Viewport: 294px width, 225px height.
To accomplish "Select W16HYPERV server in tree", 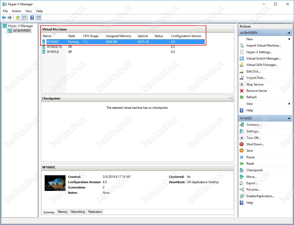I will coord(22,31).
